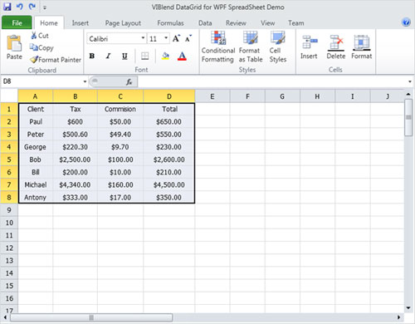The width and height of the screenshot is (415, 324).
Task: Select column D header
Action: point(169,96)
